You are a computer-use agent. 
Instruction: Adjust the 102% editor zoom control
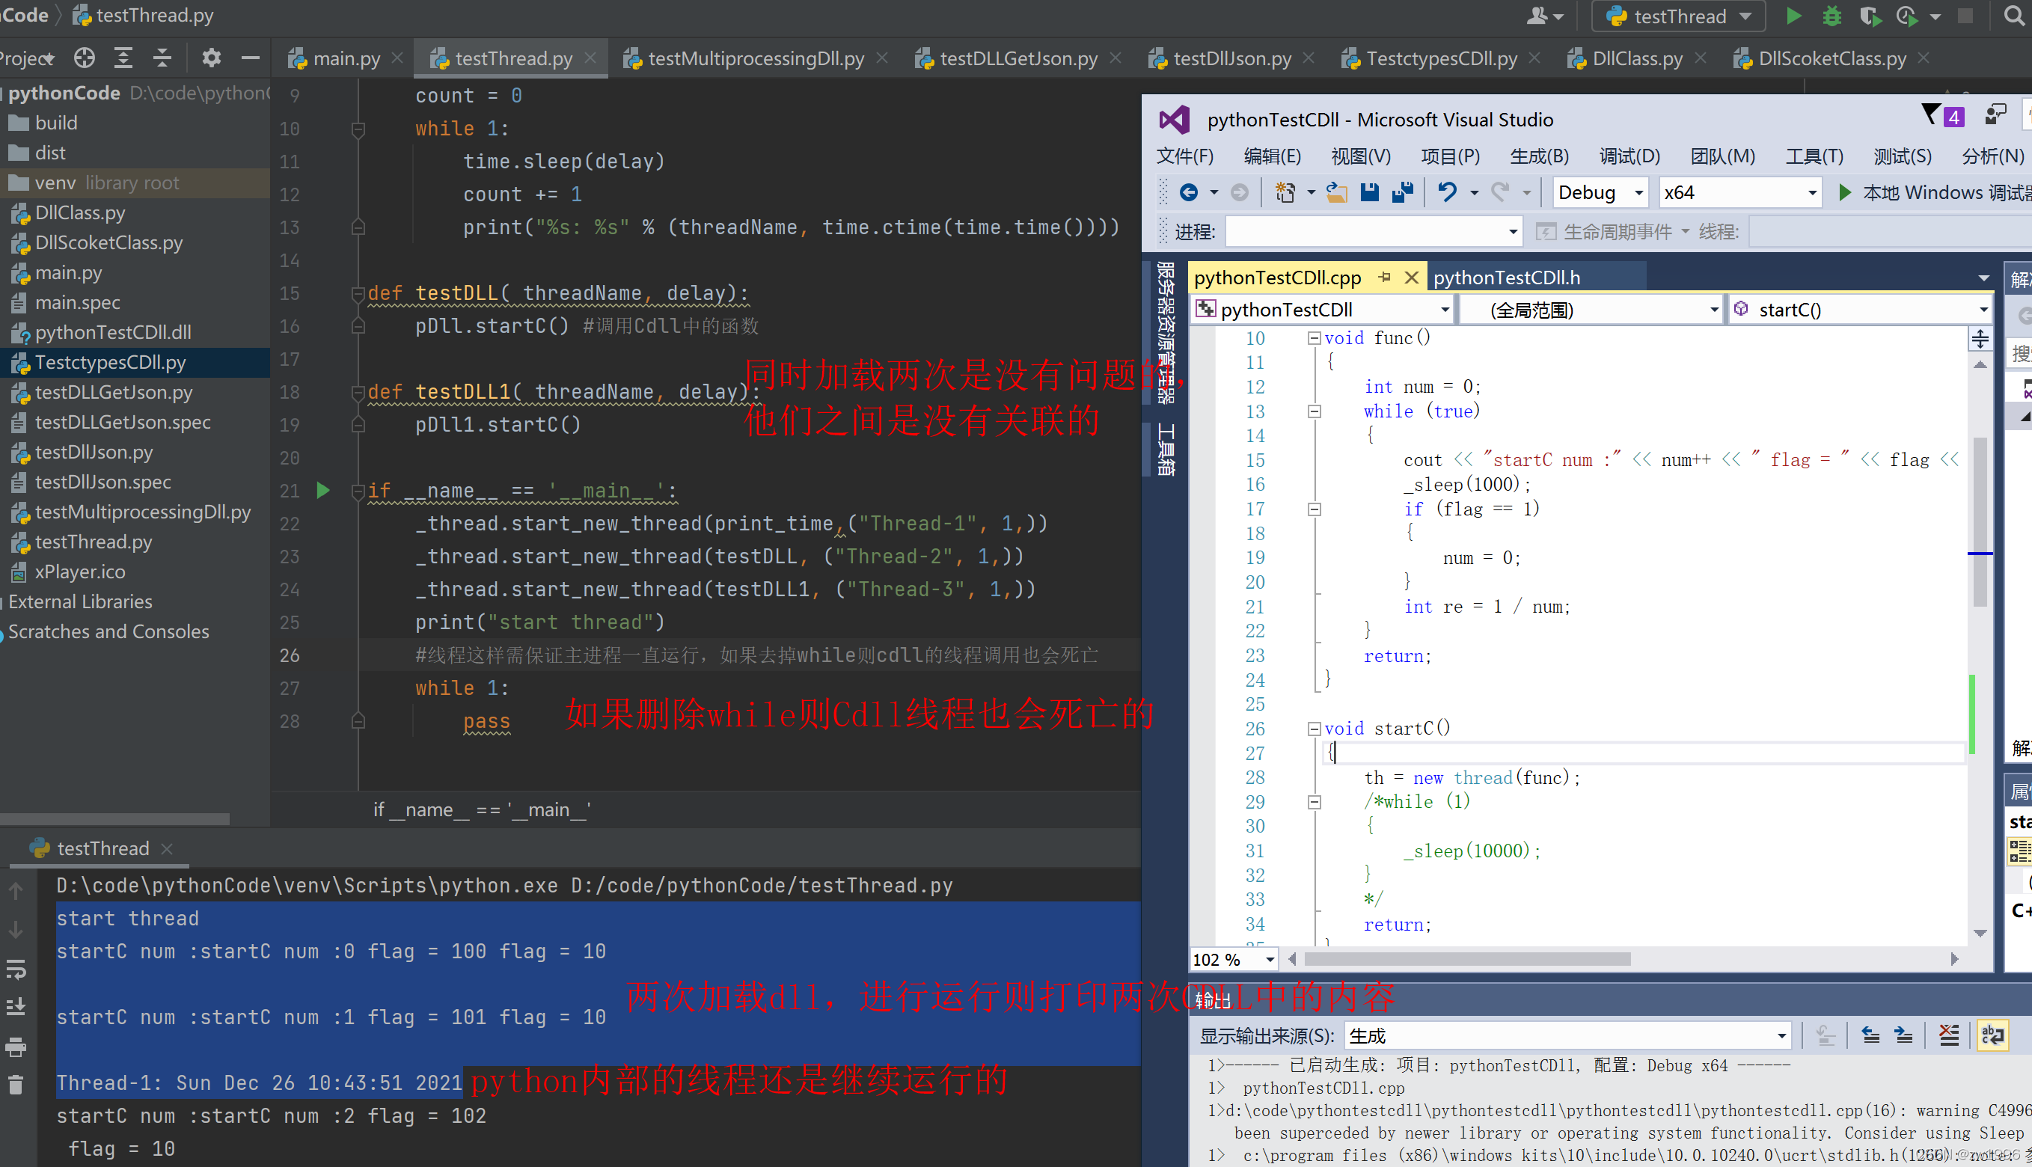[1233, 959]
